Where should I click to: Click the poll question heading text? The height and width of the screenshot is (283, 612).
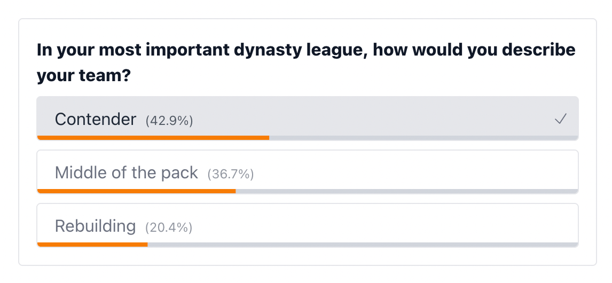[306, 63]
